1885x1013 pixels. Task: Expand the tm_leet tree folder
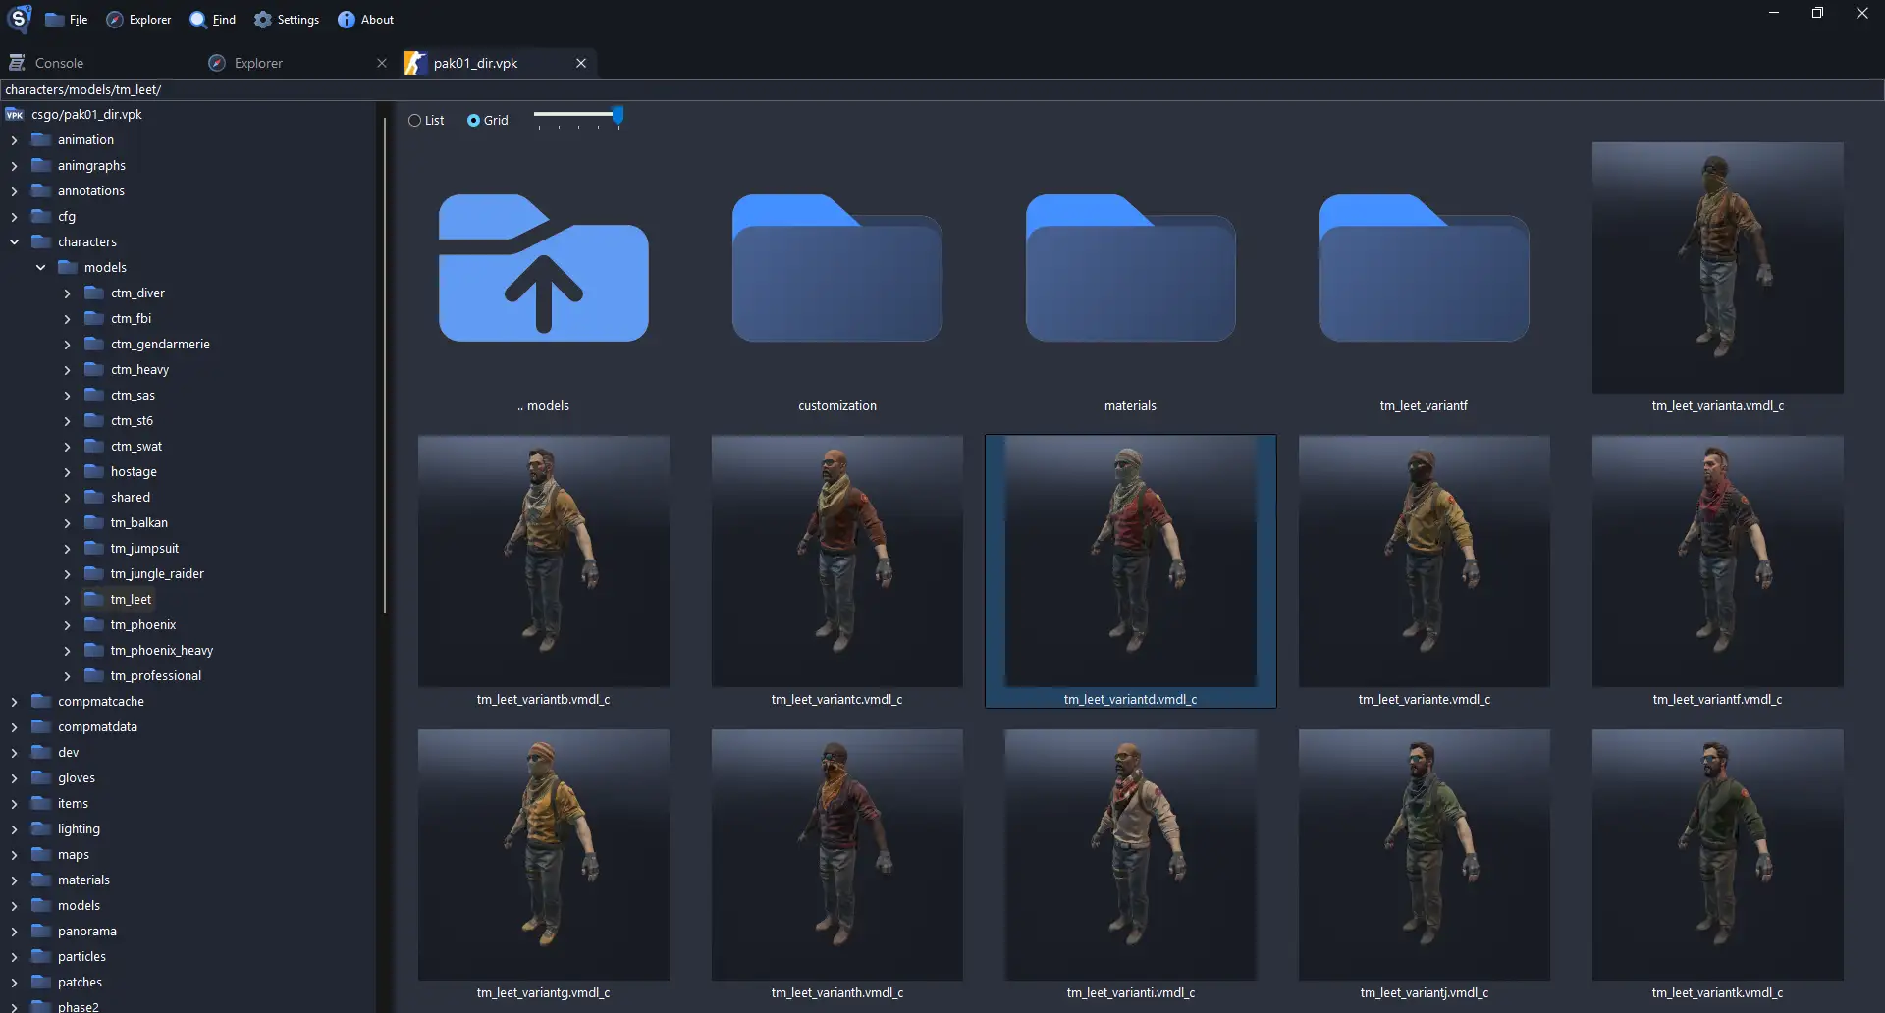(x=67, y=599)
